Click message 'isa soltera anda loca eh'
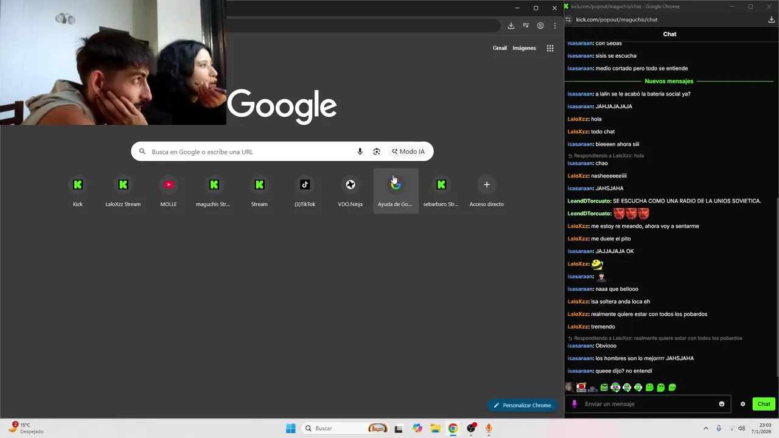 [x=620, y=302]
